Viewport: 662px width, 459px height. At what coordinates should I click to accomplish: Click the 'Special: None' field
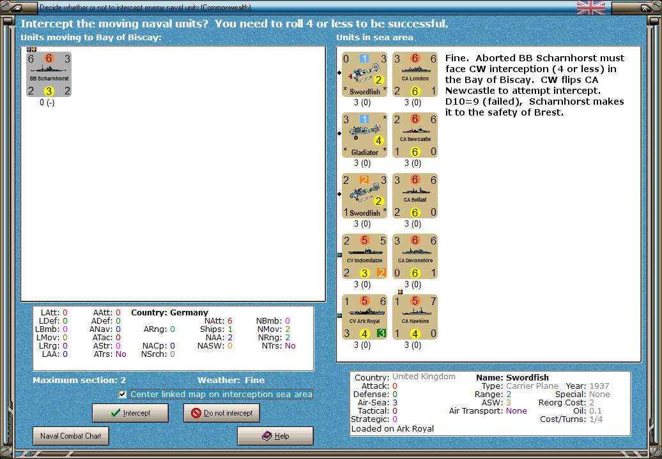(x=583, y=395)
